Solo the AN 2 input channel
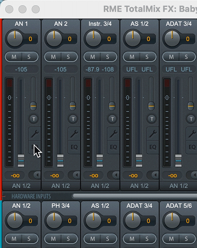The image size is (197, 248). 69,57
